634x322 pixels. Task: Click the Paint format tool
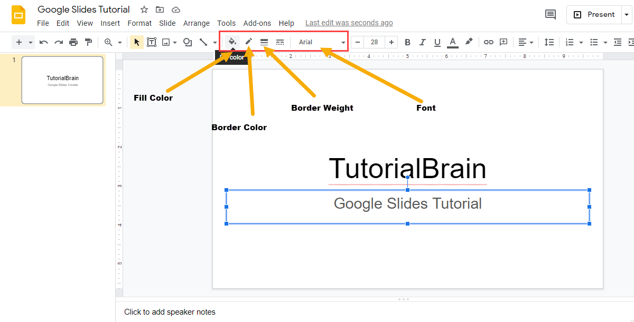click(88, 42)
